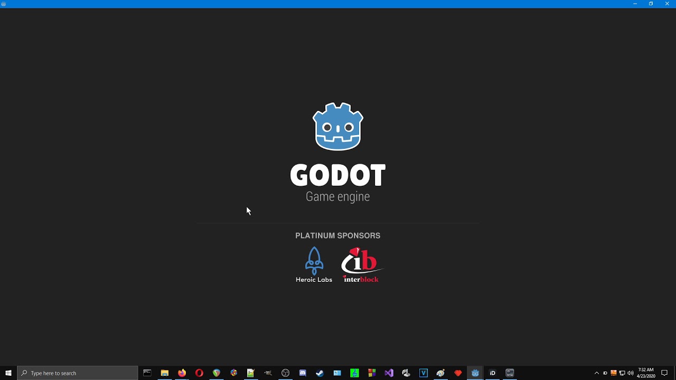Viewport: 676px width, 380px height.
Task: Open the Windows Start menu
Action: pos(8,373)
